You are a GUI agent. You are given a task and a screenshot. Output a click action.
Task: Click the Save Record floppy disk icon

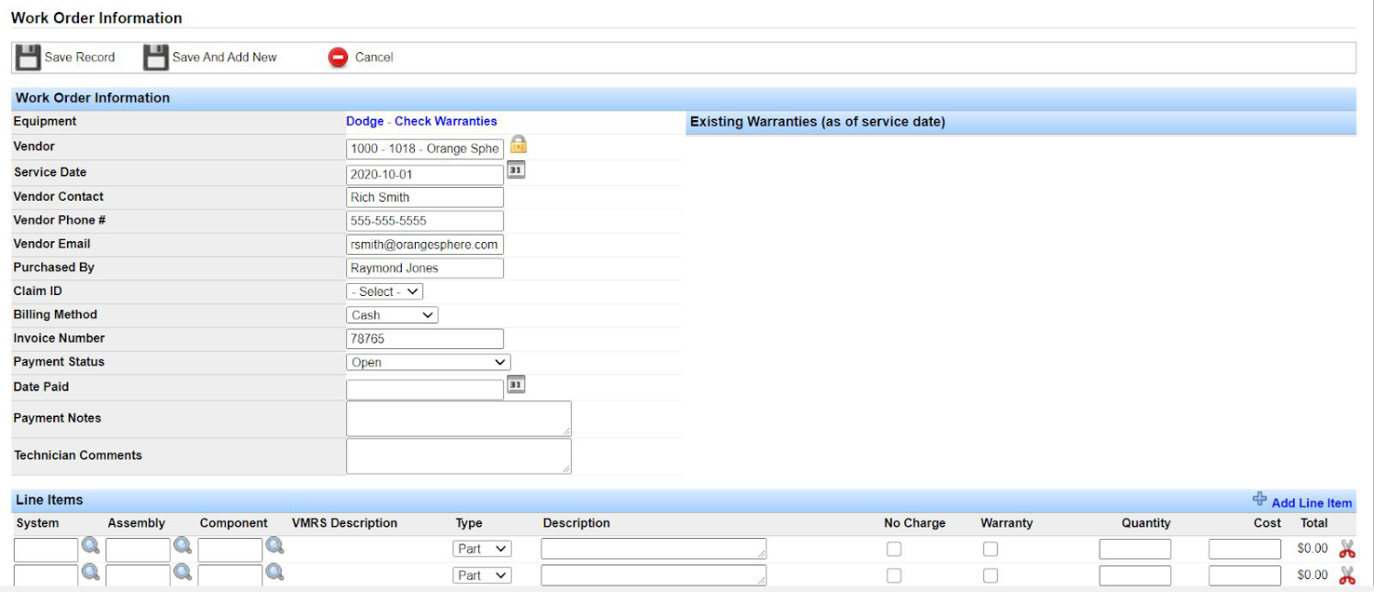click(28, 57)
